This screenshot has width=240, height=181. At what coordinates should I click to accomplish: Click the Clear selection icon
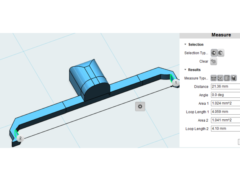(x=214, y=61)
